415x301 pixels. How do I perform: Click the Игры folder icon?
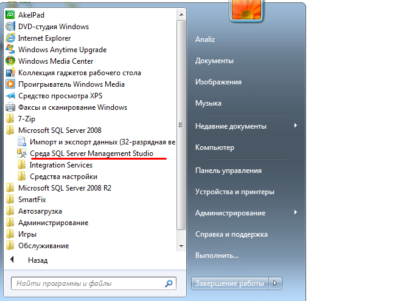click(x=10, y=234)
